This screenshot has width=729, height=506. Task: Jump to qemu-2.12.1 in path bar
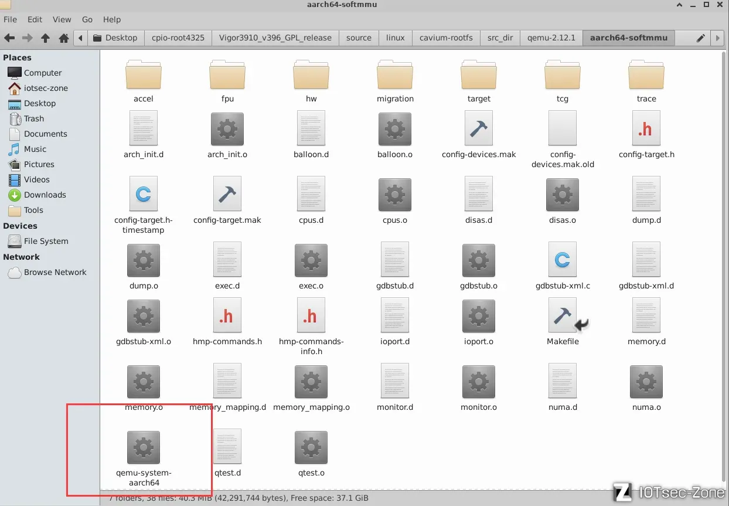tap(551, 38)
